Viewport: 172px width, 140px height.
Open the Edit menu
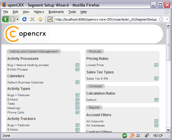pyautogui.click(x=15, y=12)
